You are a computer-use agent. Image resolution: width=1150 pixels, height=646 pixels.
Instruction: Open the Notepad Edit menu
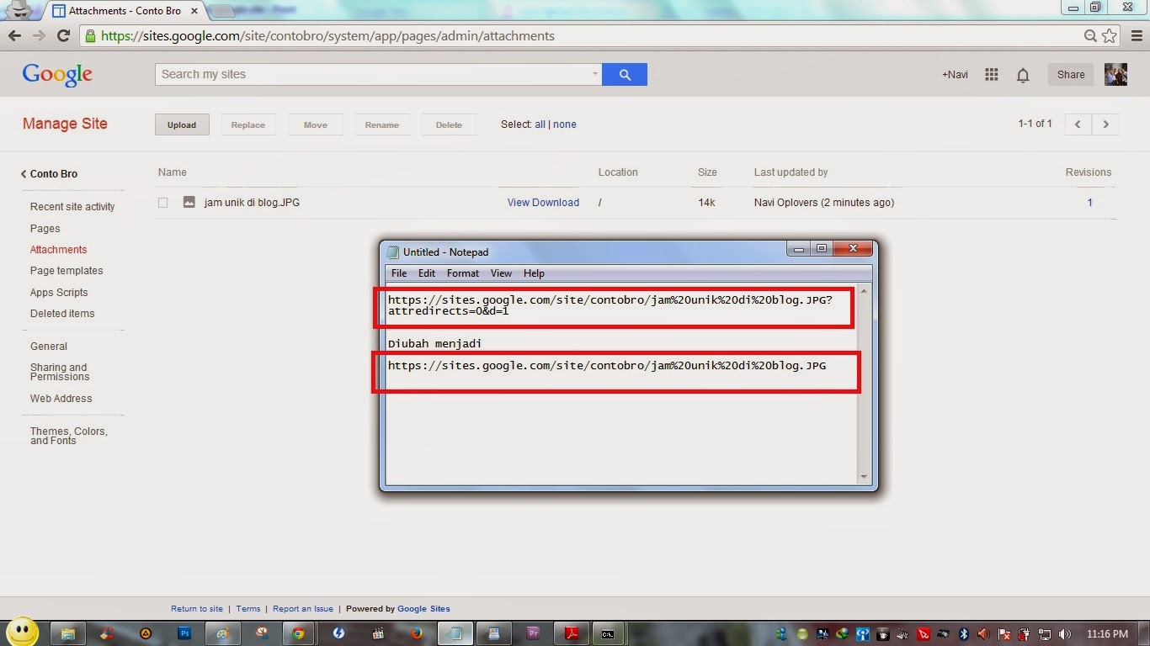(427, 273)
